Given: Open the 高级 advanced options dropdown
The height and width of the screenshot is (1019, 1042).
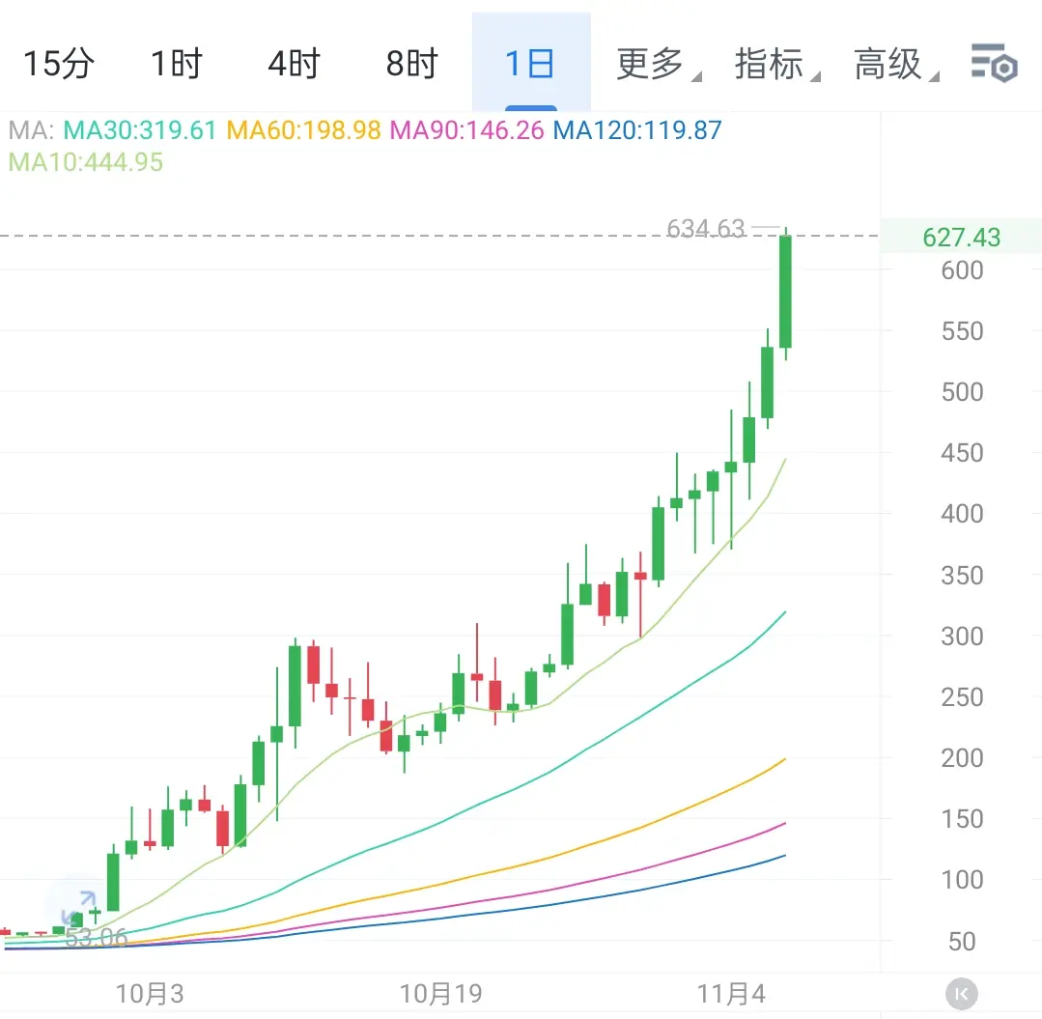Looking at the screenshot, I should click(896, 64).
